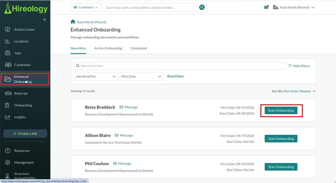The image size is (336, 183).
Task: Click the Jobs briefcase icon
Action: 8,53
